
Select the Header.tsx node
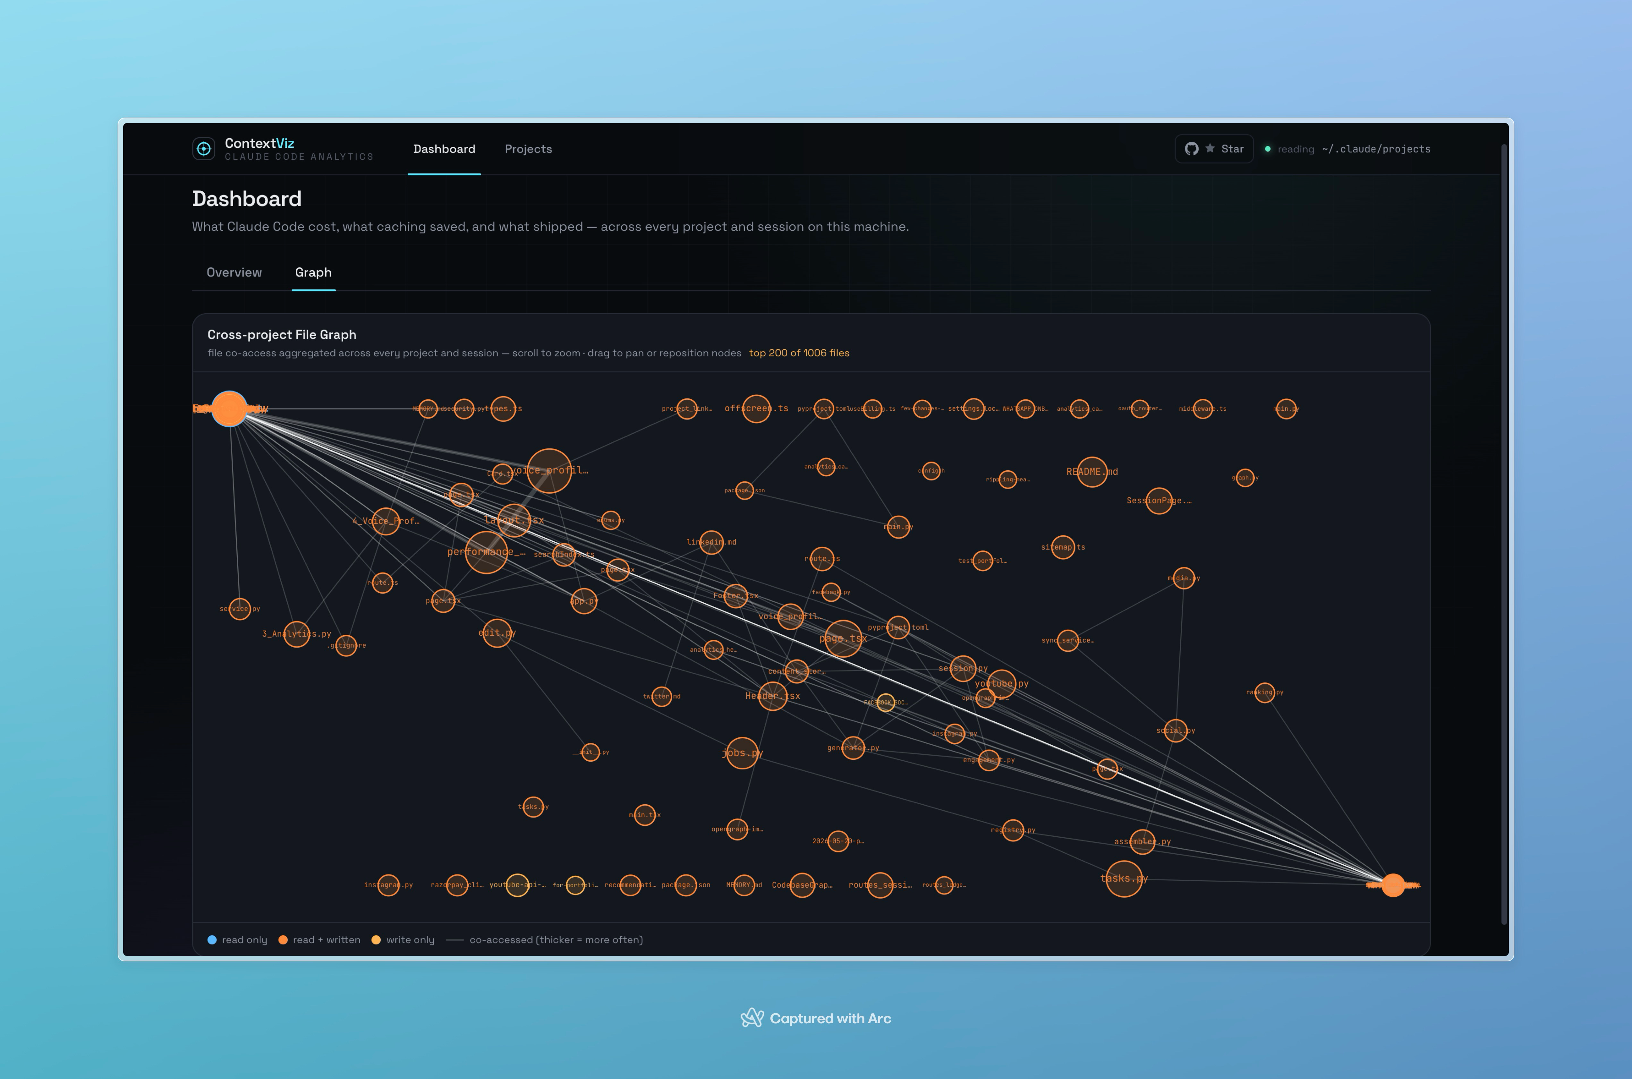pos(772,696)
